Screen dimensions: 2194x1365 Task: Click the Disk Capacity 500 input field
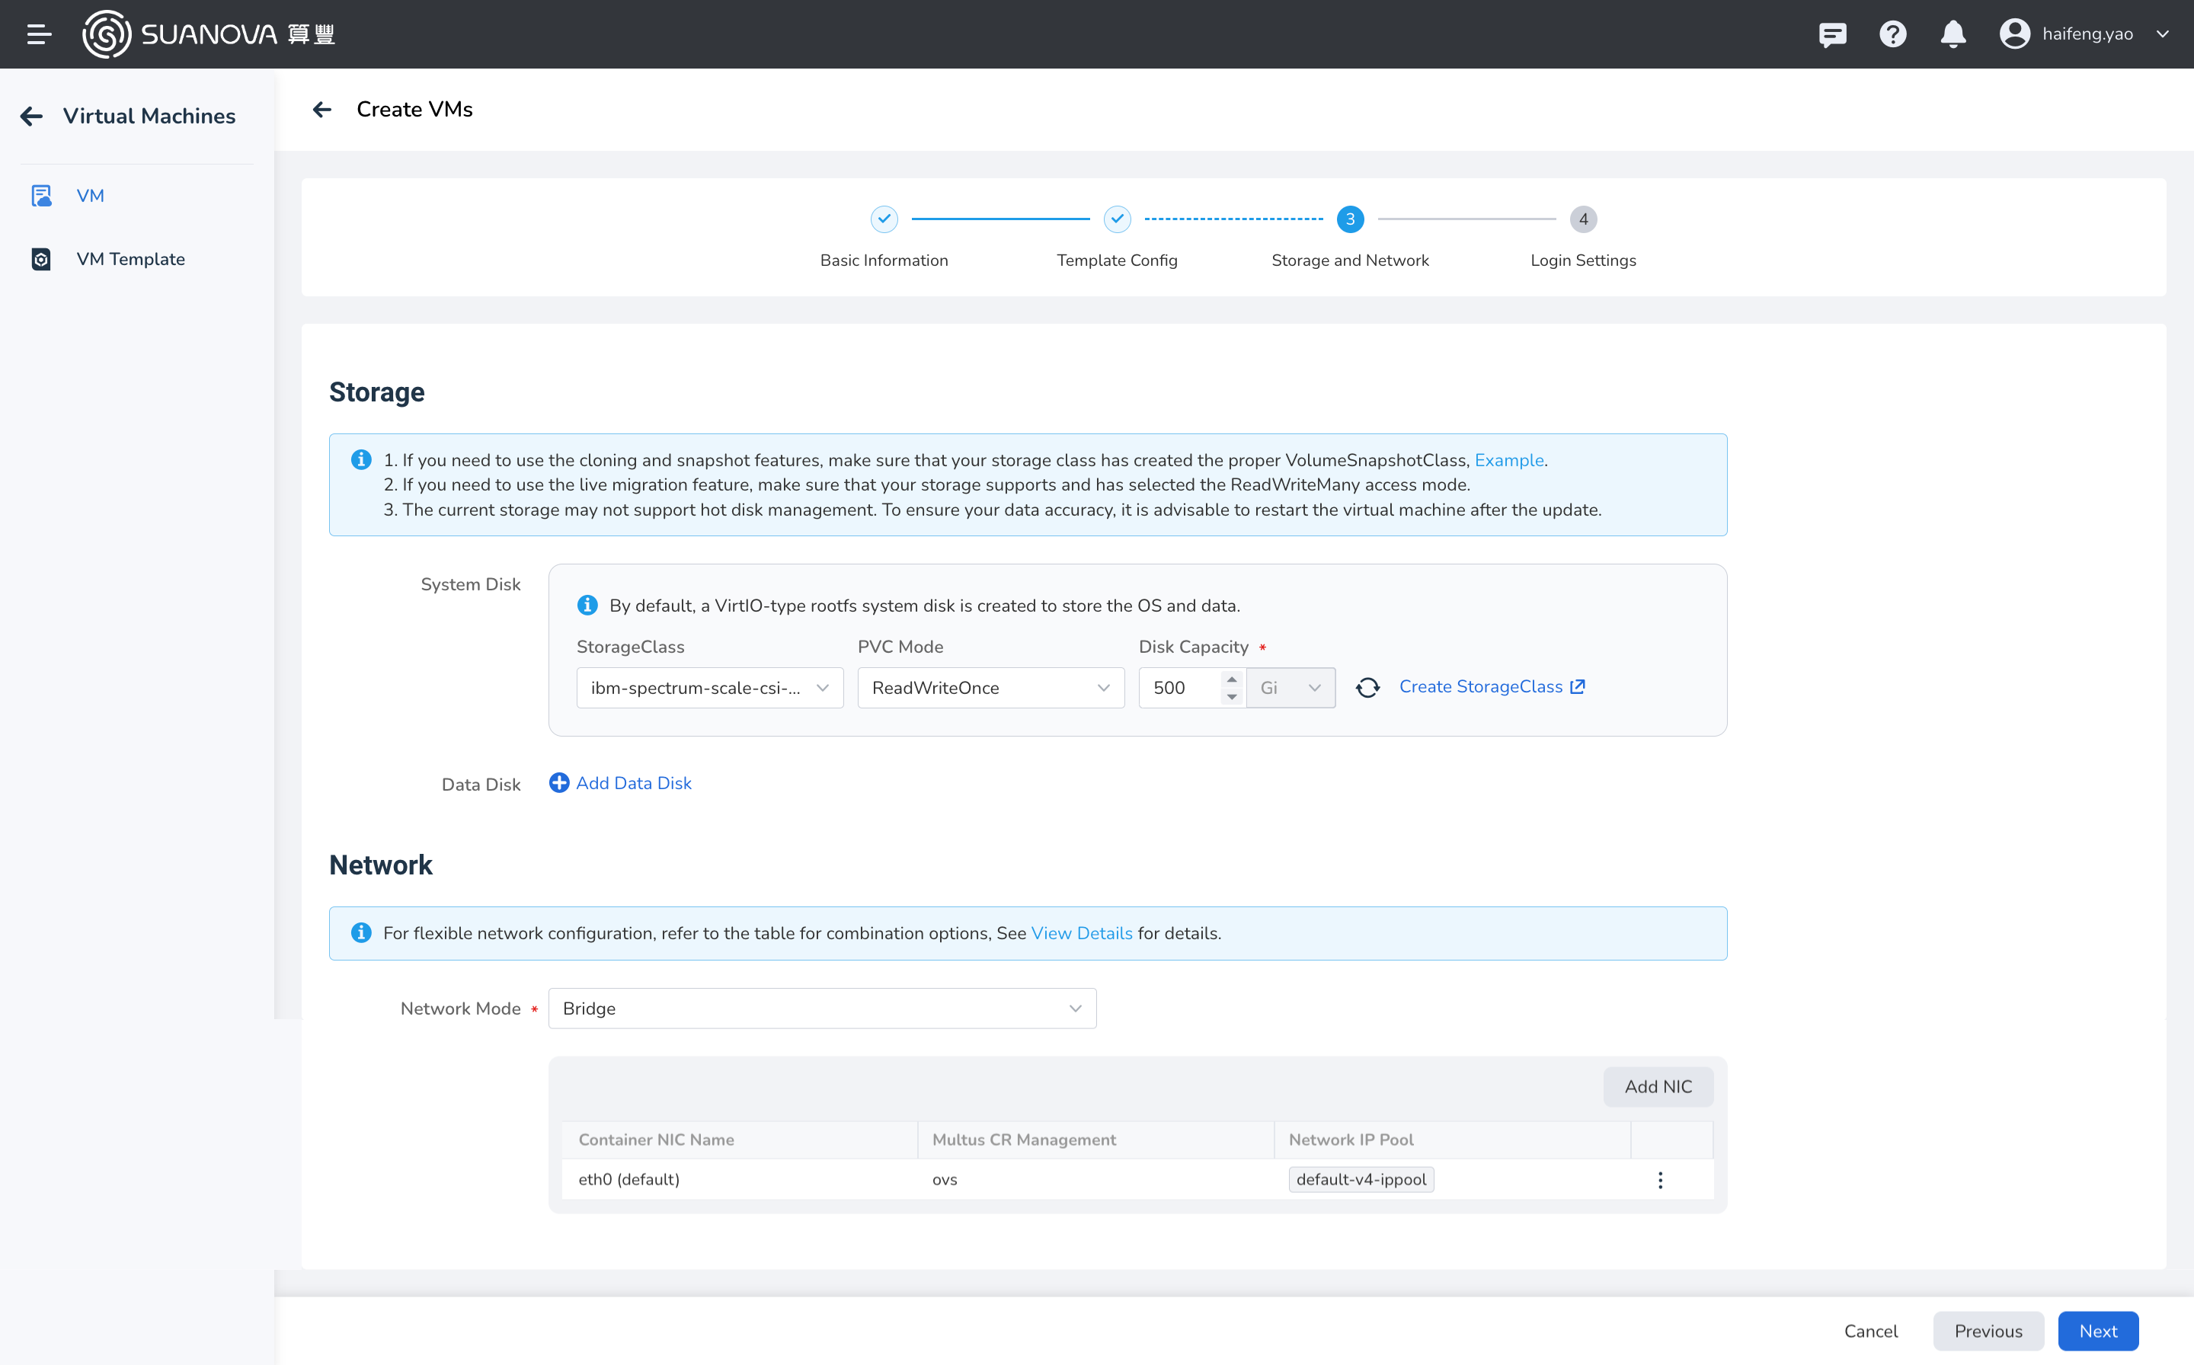1179,688
